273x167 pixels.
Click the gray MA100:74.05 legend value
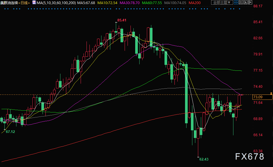[175, 3]
